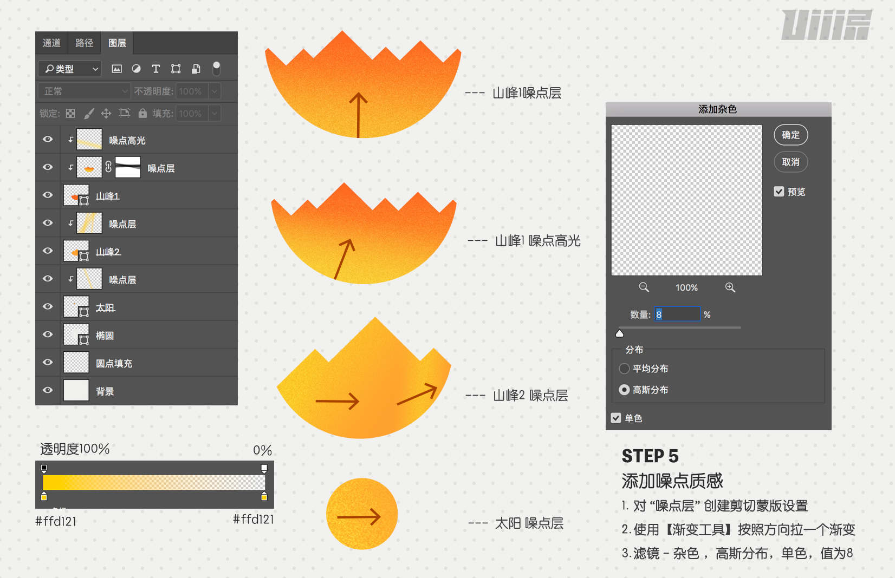Zoom in the noise preview
Screen dimensions: 895x578
click(730, 287)
